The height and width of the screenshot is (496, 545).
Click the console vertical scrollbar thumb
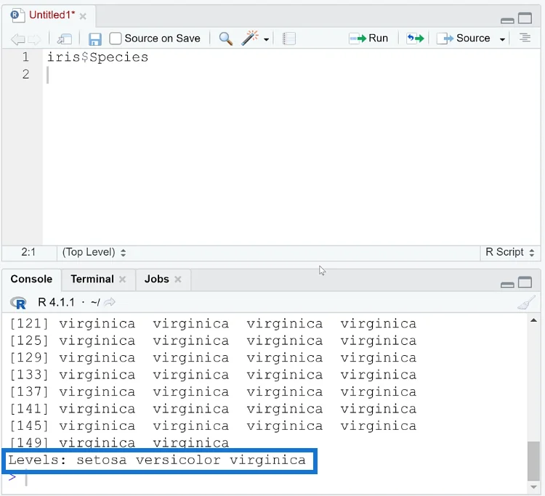pos(533,460)
